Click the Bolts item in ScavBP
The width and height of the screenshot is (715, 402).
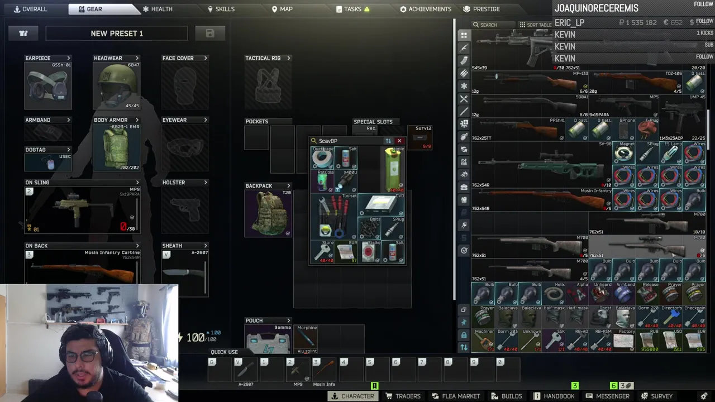coord(369,228)
